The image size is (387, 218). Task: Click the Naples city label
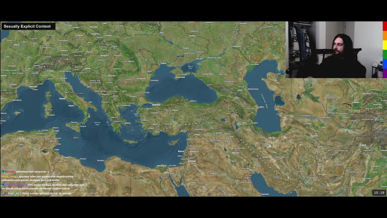click(x=71, y=106)
